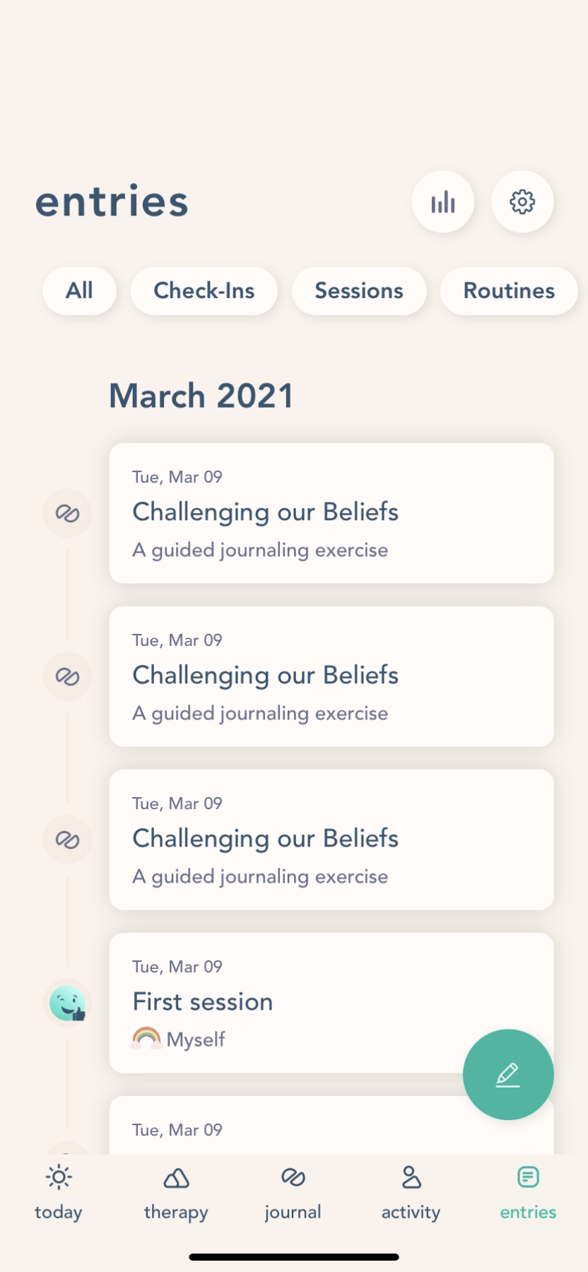The image size is (588, 1272).
Task: Tap the green pencil compose button
Action: tap(508, 1074)
